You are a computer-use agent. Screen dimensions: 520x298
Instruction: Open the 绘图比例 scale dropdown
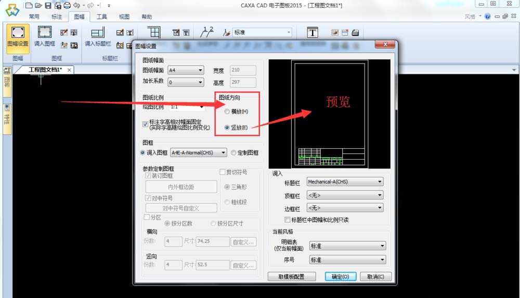coord(187,107)
